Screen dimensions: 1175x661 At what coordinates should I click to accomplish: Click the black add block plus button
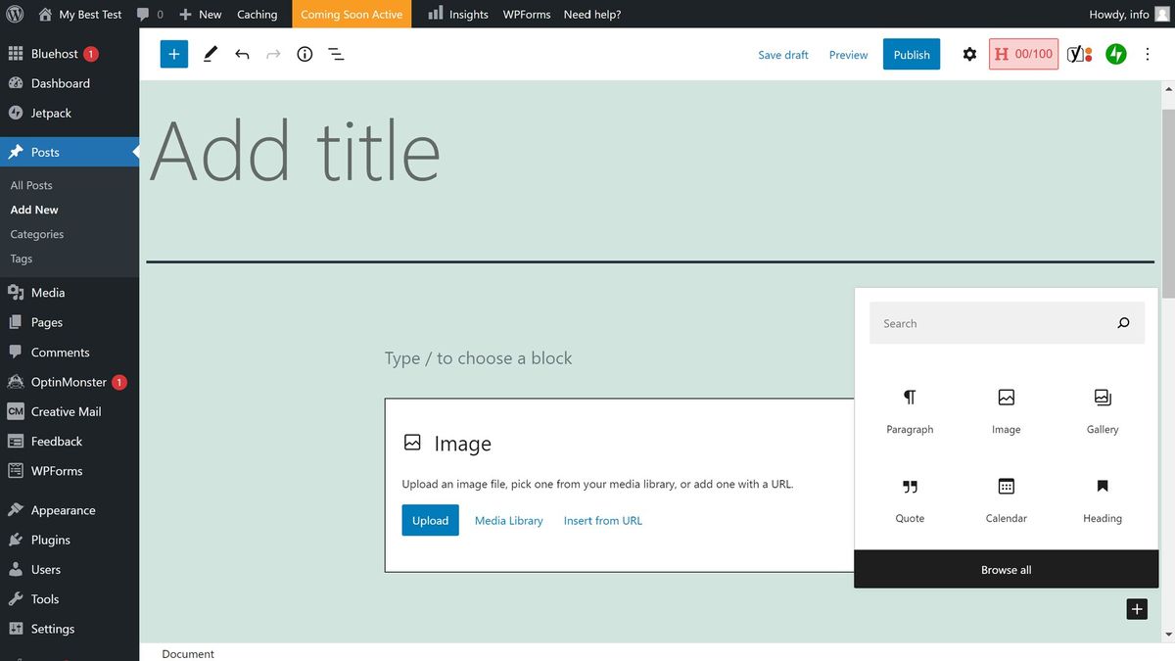pos(1137,609)
